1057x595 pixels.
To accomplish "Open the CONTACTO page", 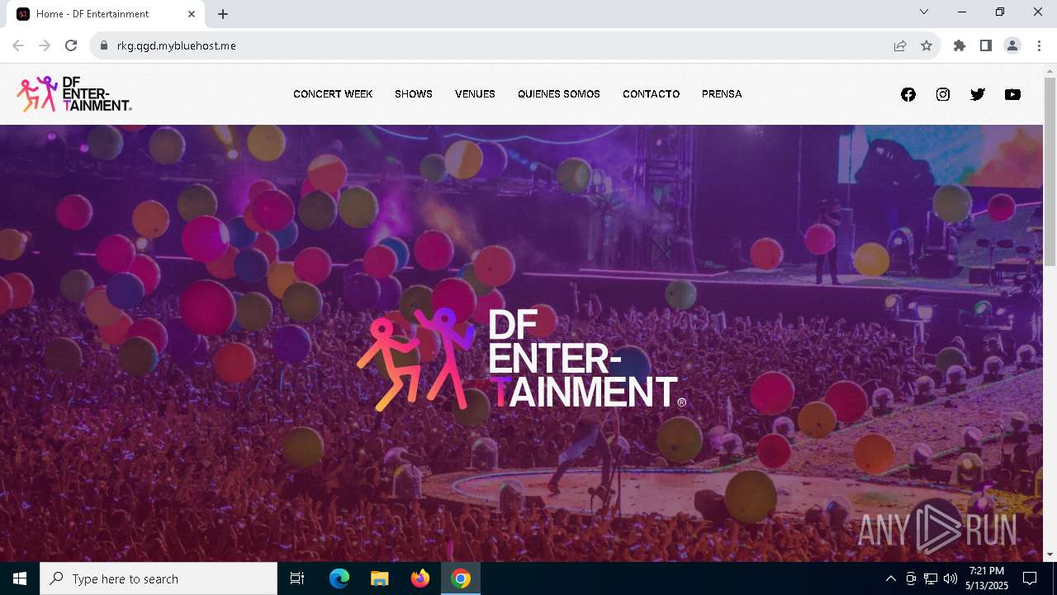I will point(651,94).
